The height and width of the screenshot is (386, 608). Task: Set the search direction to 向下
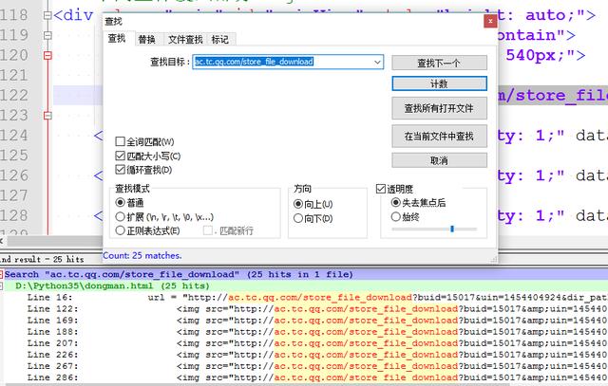pyautogui.click(x=300, y=218)
